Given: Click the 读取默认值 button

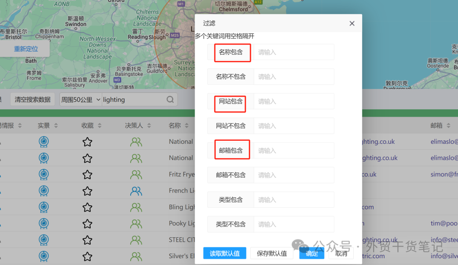Looking at the screenshot, I should click(x=224, y=253).
